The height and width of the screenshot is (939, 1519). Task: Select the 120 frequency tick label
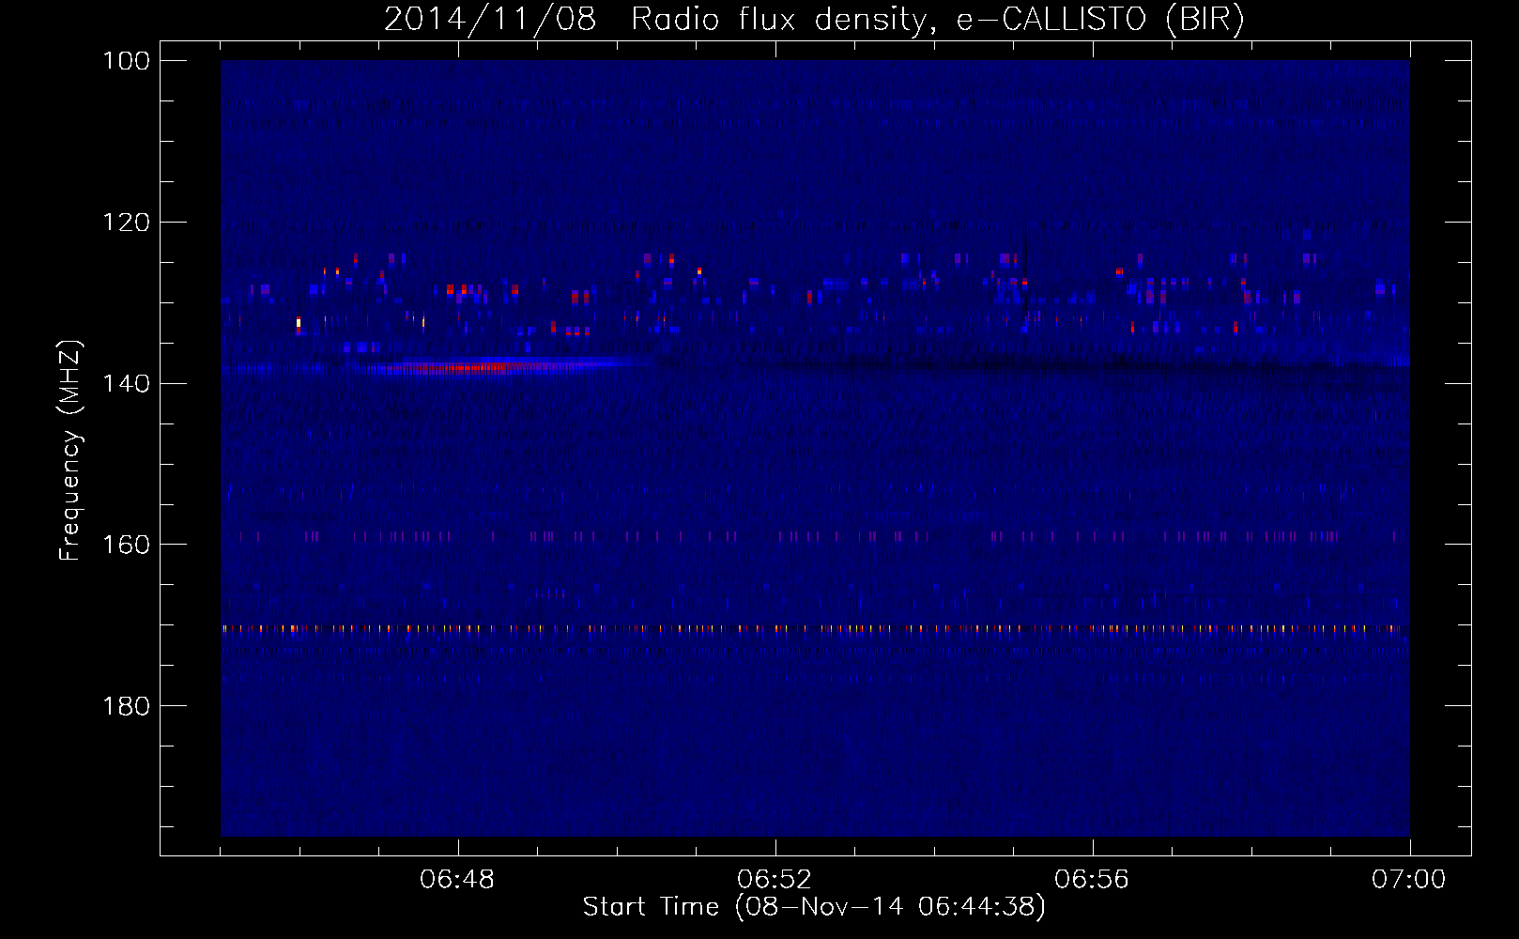125,223
